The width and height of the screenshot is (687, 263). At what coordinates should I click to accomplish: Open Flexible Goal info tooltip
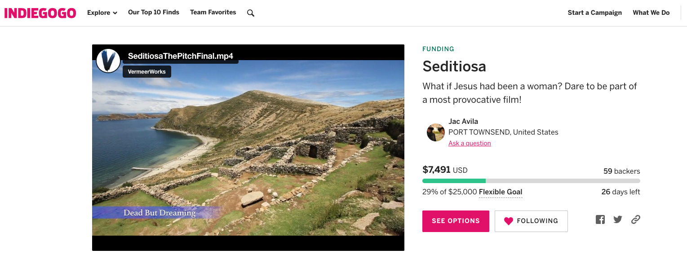[x=501, y=192]
